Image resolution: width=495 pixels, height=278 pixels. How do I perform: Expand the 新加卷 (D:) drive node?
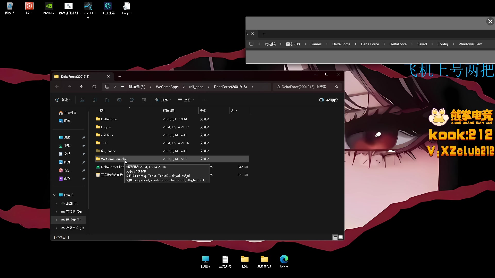point(56,212)
